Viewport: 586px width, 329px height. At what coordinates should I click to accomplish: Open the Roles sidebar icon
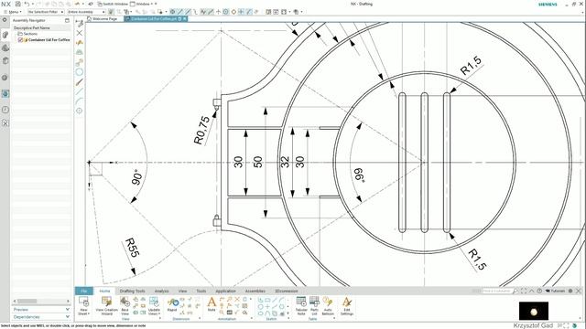click(x=5, y=122)
